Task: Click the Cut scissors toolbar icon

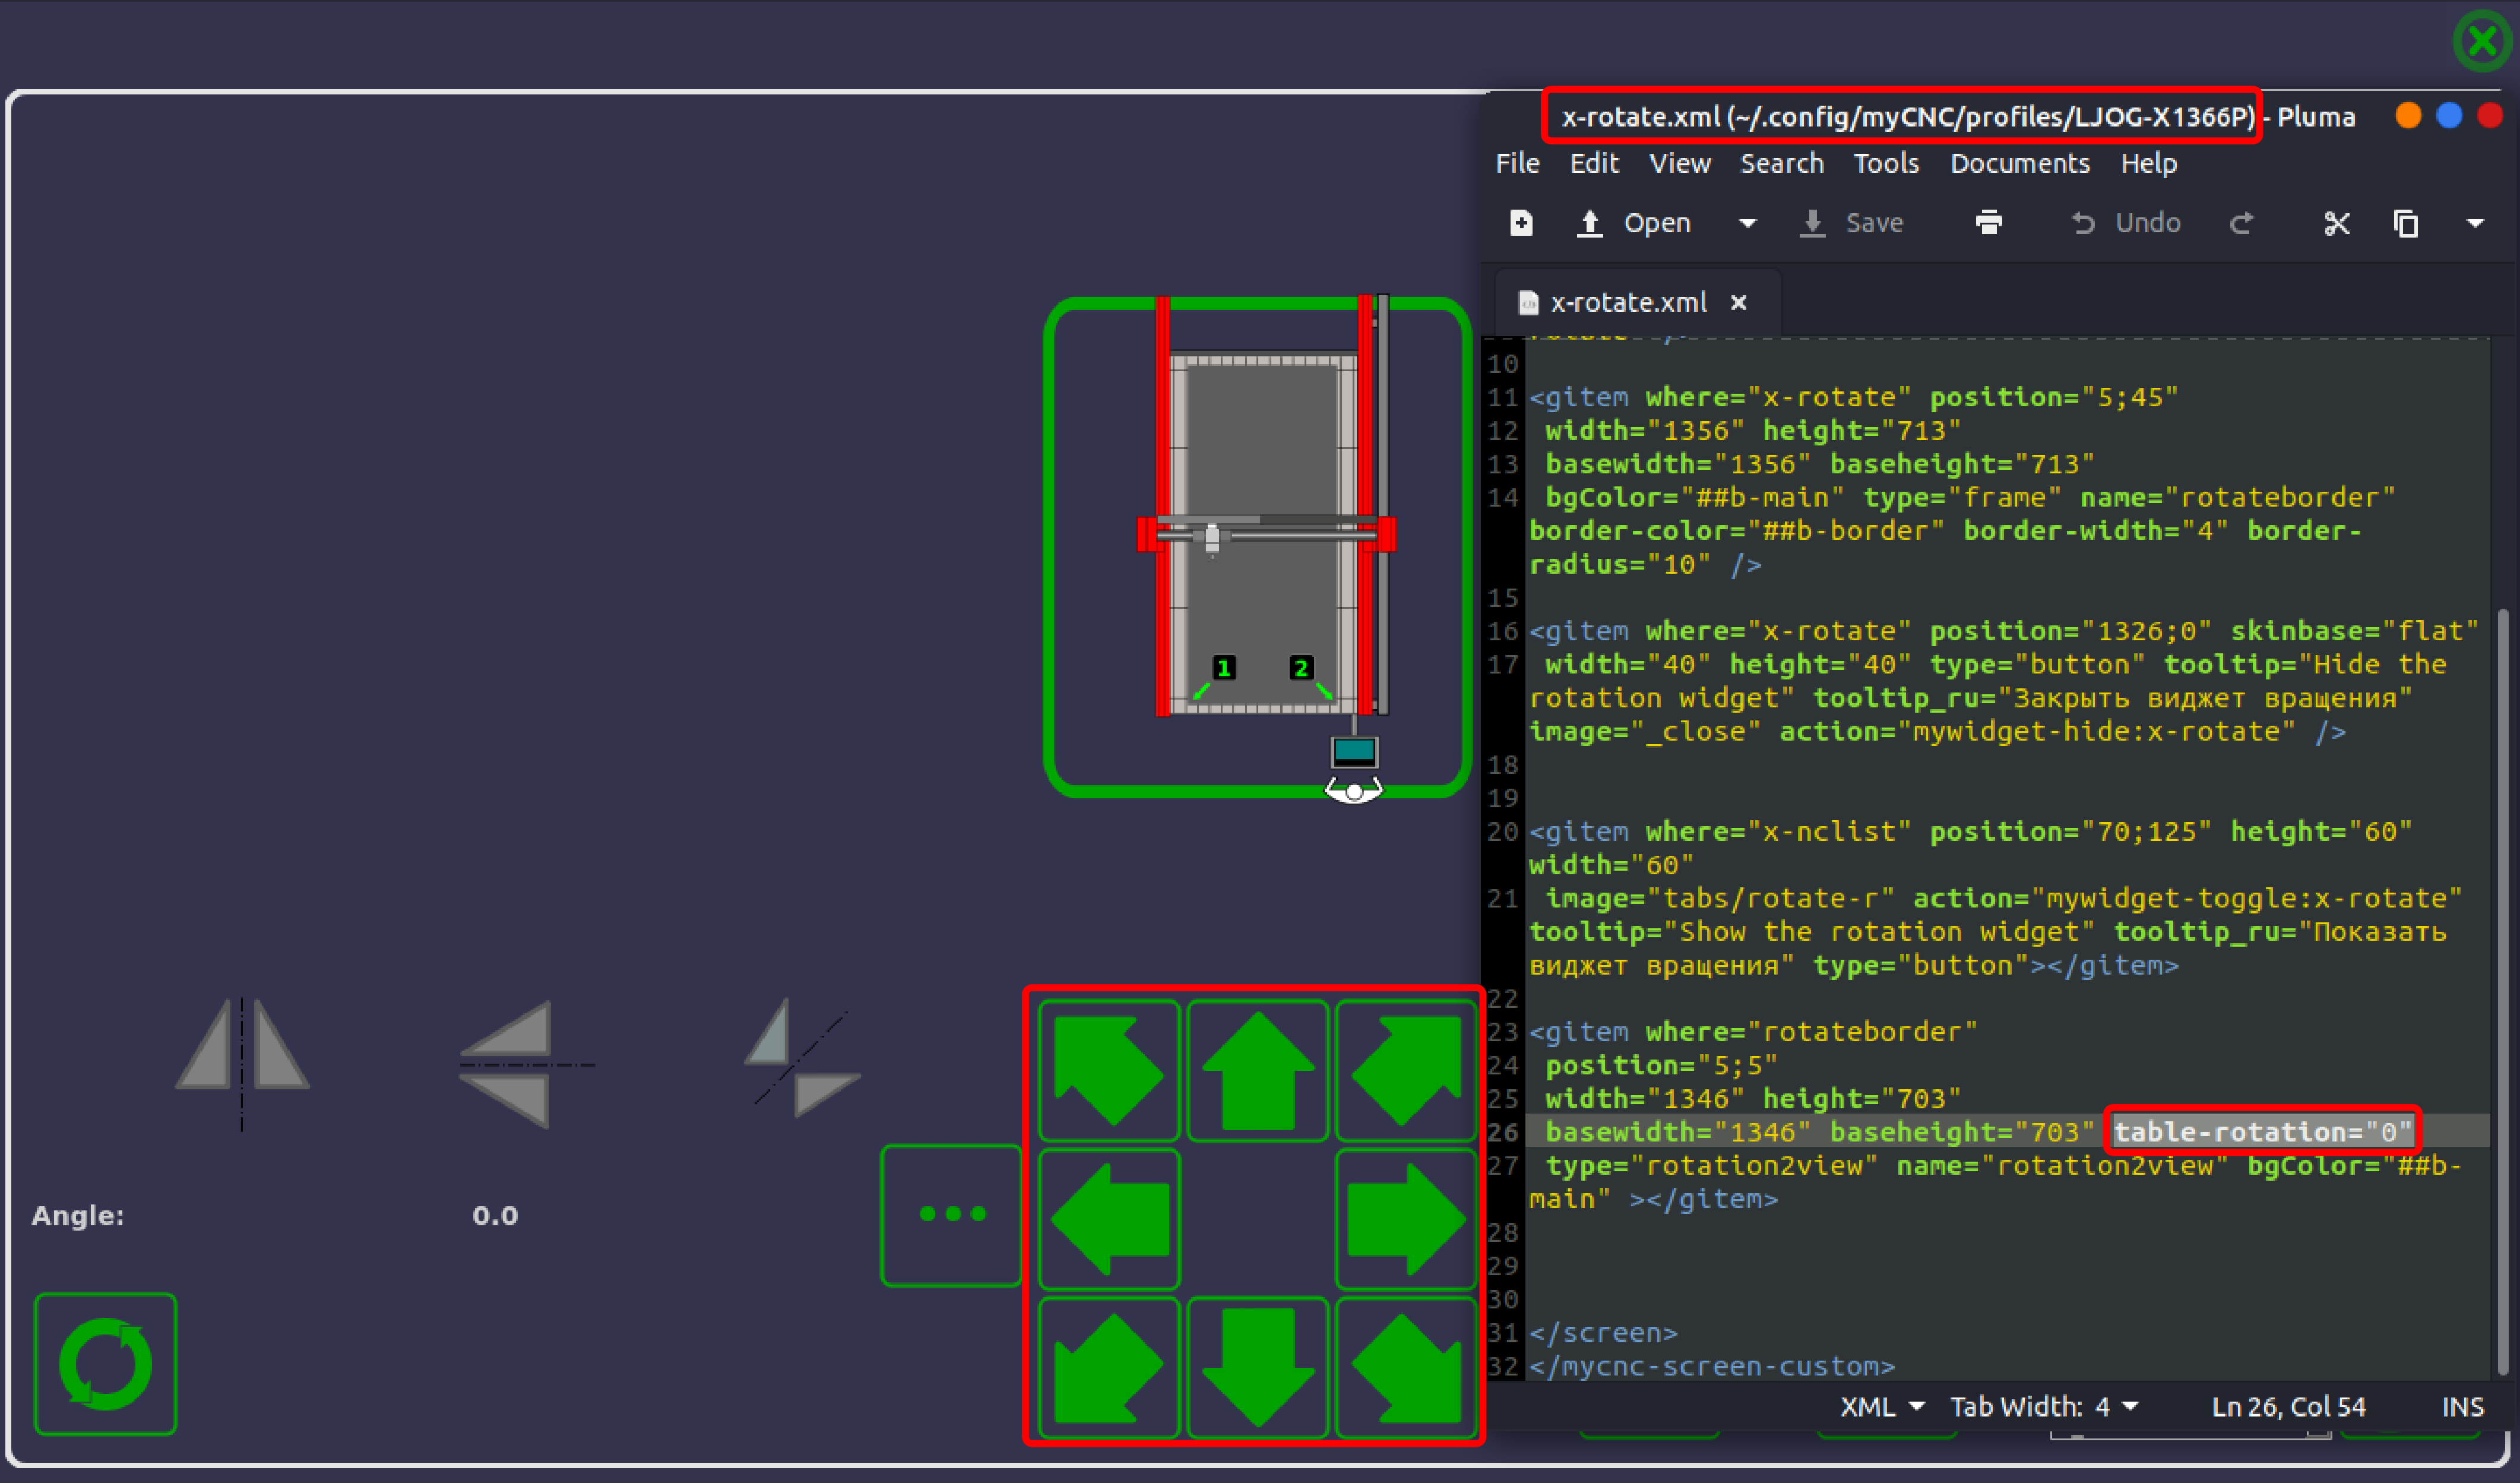Action: click(x=2336, y=223)
